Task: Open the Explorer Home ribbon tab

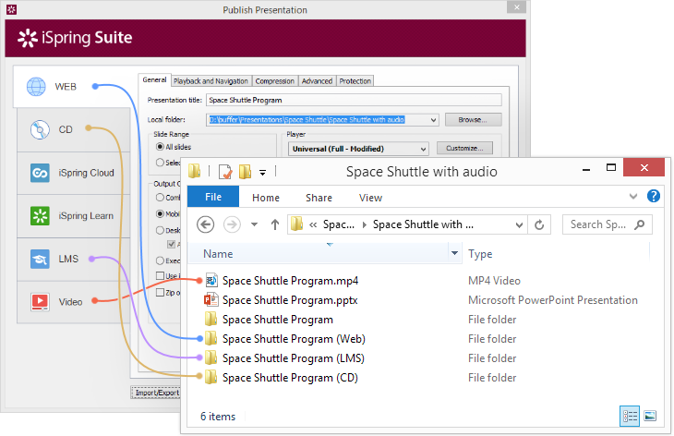Action: point(266,198)
